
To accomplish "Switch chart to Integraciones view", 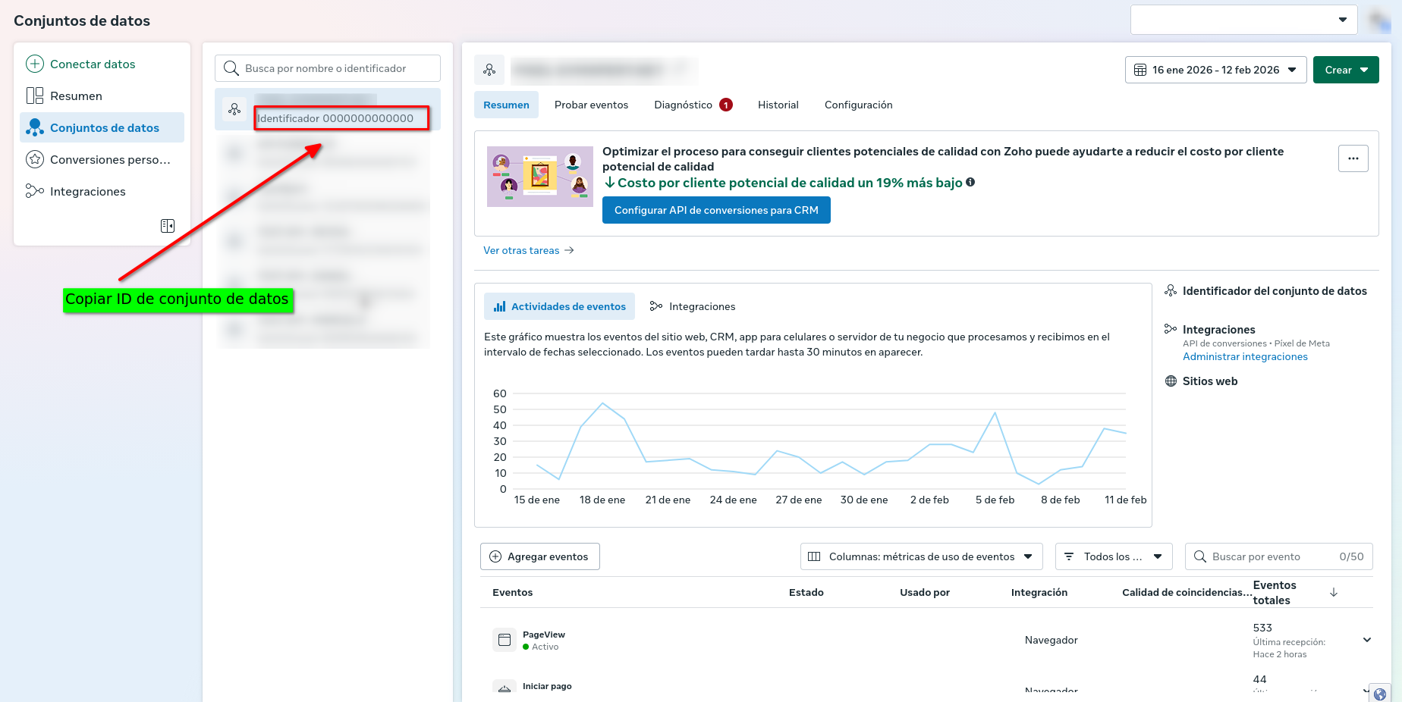I will 693,306.
